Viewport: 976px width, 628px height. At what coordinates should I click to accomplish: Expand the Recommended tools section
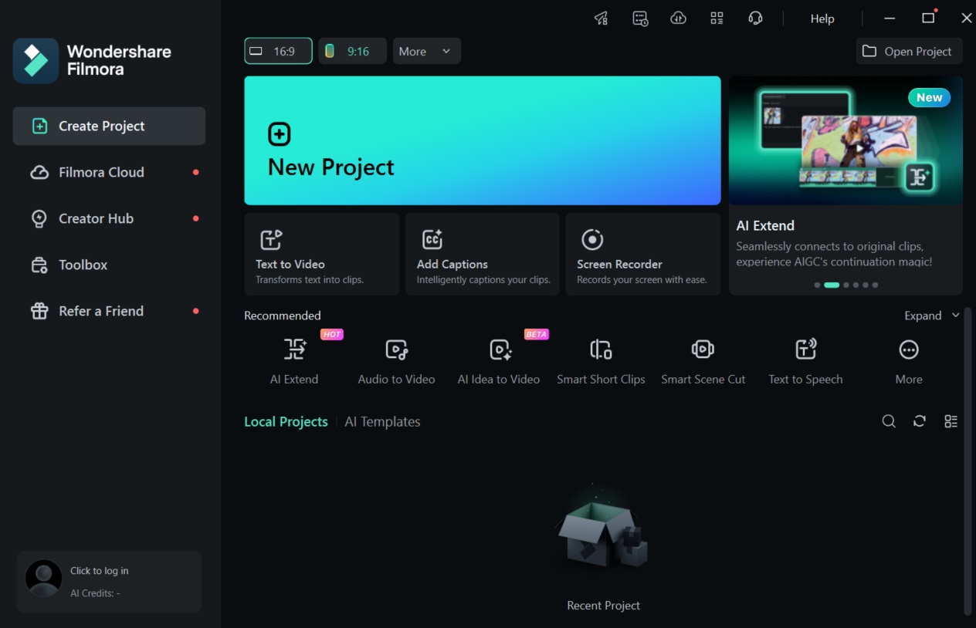tap(932, 316)
